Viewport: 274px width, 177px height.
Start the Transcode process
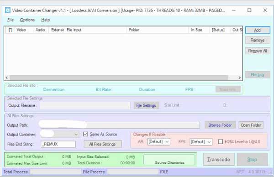click(x=219, y=160)
